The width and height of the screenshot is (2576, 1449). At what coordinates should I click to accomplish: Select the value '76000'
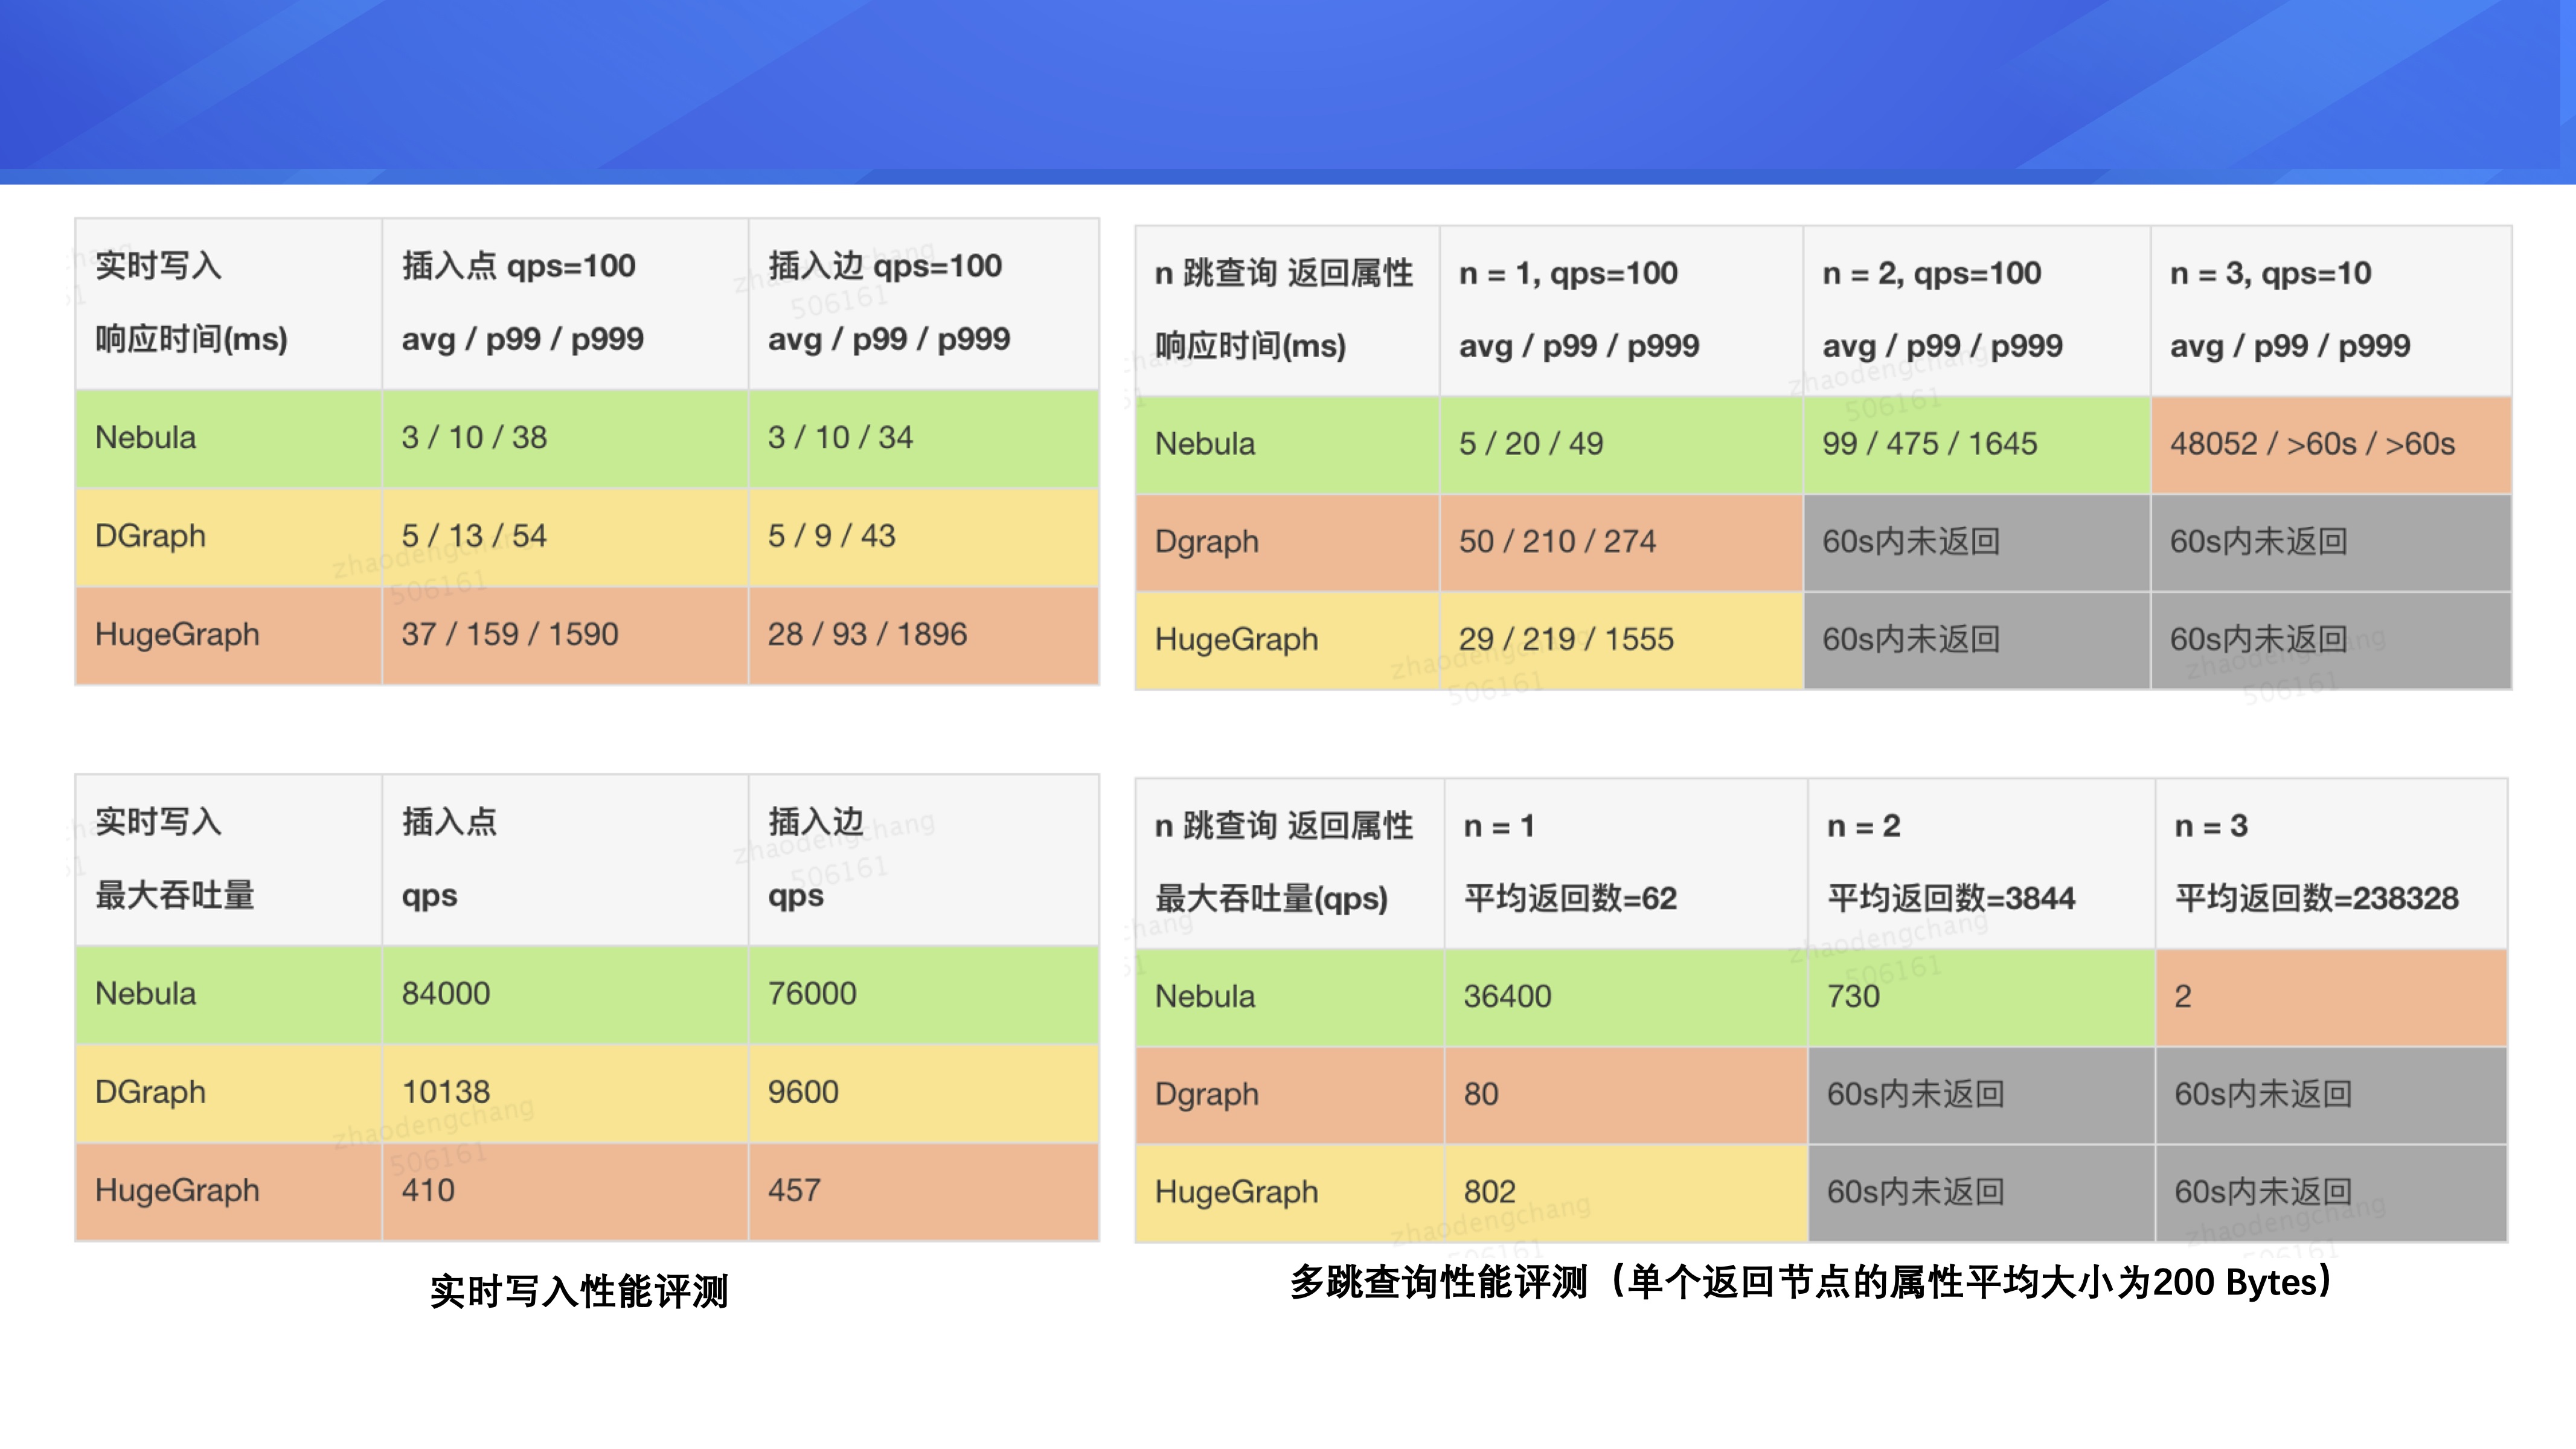tap(812, 993)
